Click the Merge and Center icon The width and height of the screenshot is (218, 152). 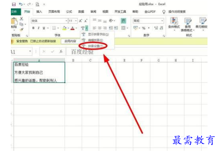click(123, 28)
